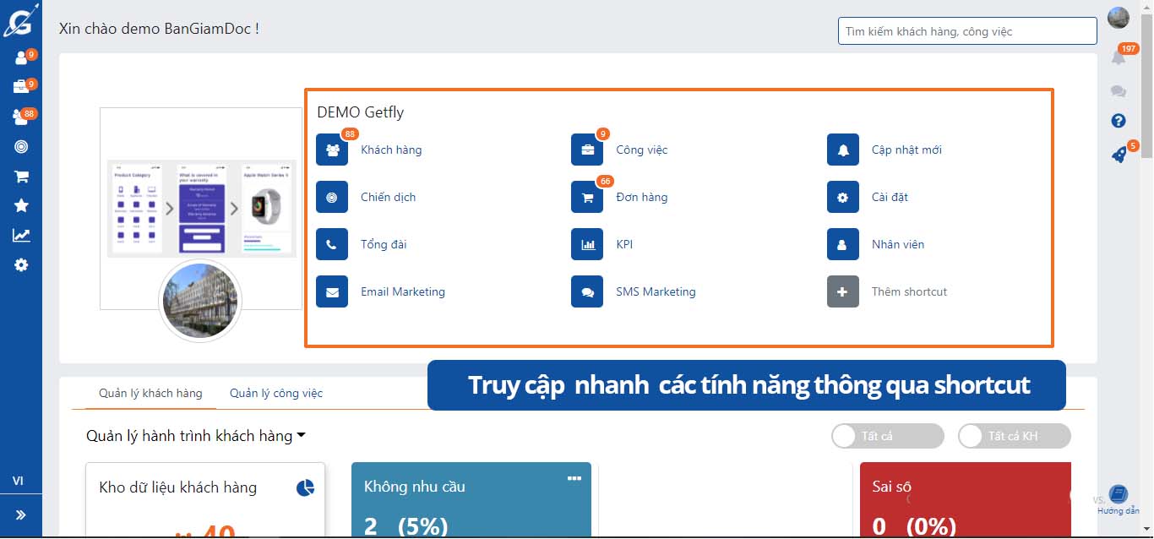
Task: Click the SMS Marketing text link
Action: pyautogui.click(x=656, y=291)
